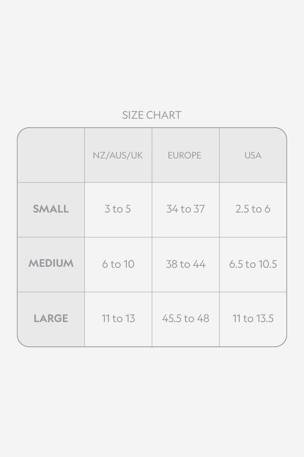Select the Small USA cell "2.5 to 6"
The image size is (304, 457).
pyautogui.click(x=253, y=209)
